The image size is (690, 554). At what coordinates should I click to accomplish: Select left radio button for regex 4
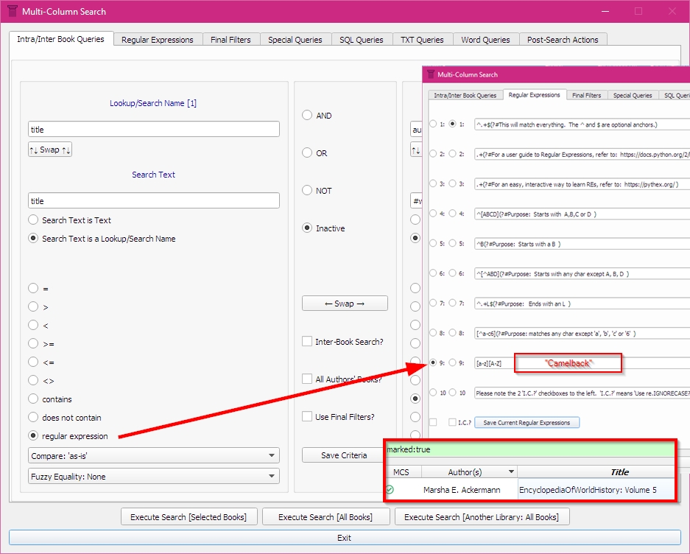[433, 214]
